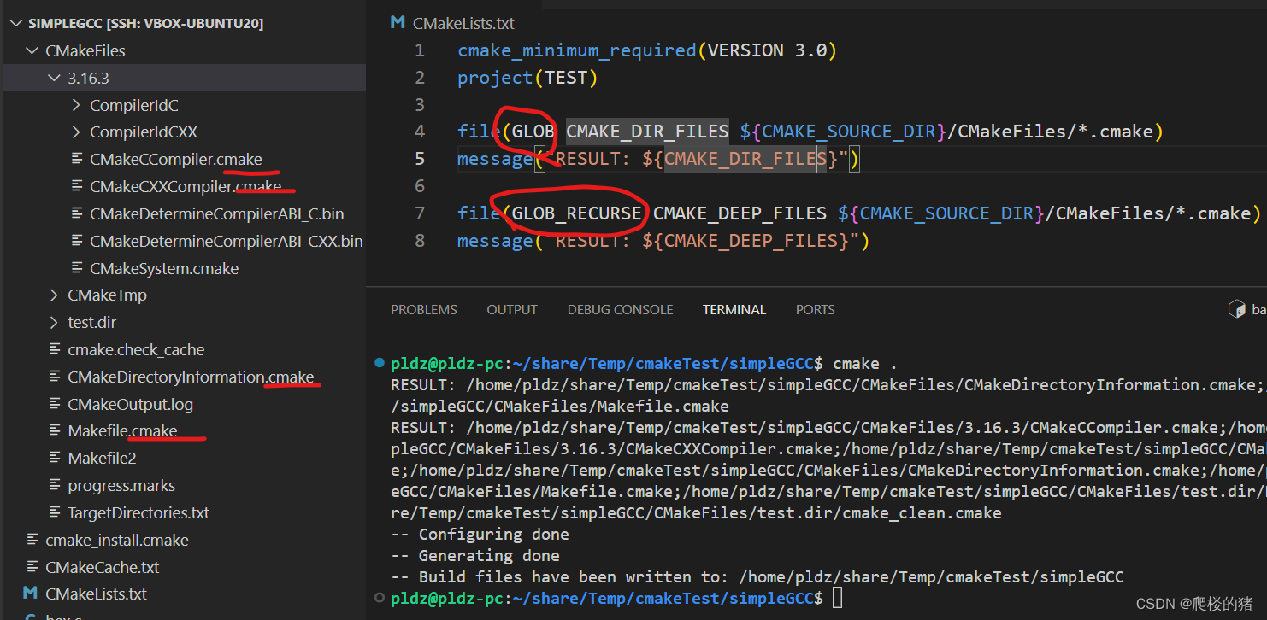Click CMake icon beside CMakeLists.txt in explorer

32,594
